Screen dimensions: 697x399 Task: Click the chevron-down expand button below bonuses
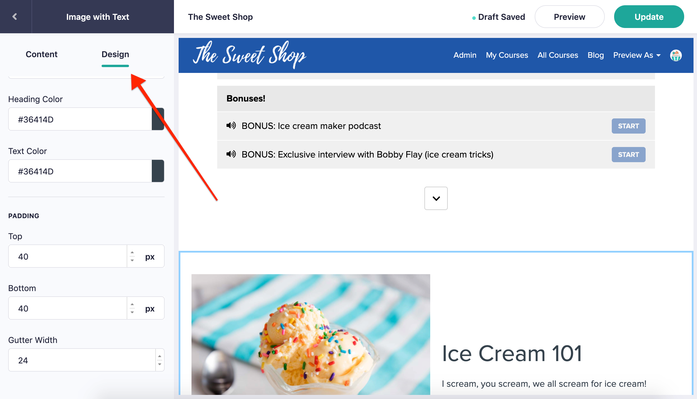click(436, 198)
